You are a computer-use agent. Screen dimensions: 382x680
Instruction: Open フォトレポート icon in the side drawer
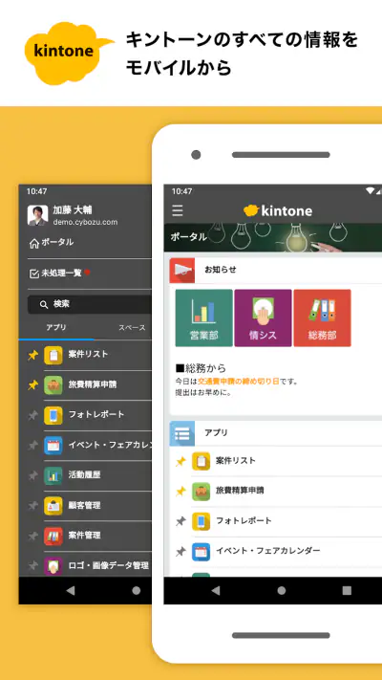click(x=53, y=415)
